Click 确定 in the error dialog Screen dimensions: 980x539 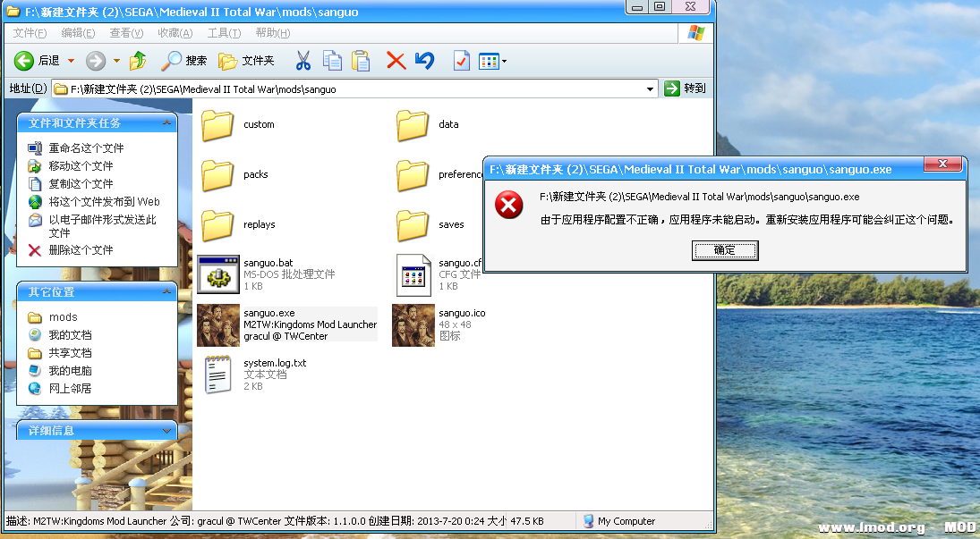pos(724,250)
